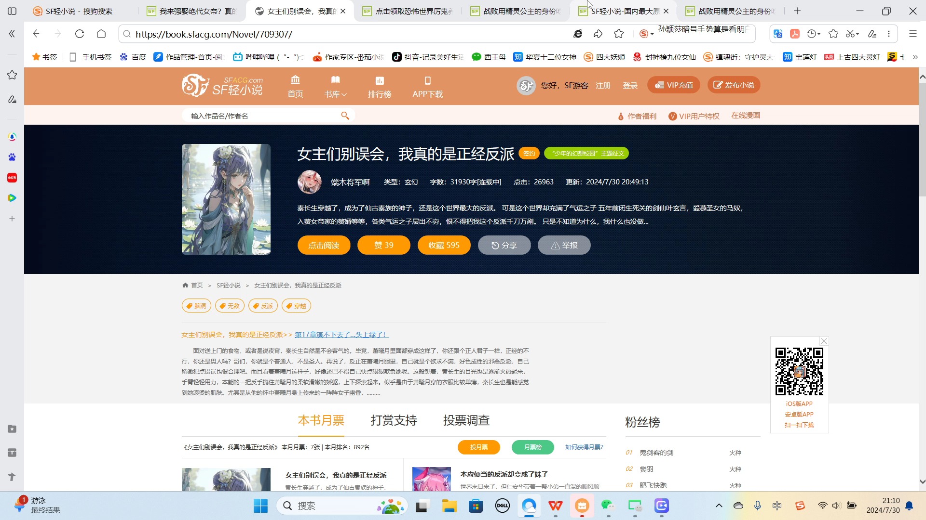926x520 pixels.
Task: Close the floating QR code panel
Action: [x=824, y=341]
